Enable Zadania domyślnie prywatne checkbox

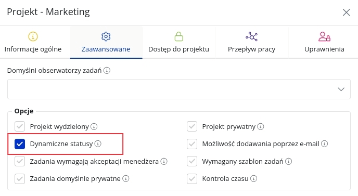pyautogui.click(x=20, y=179)
